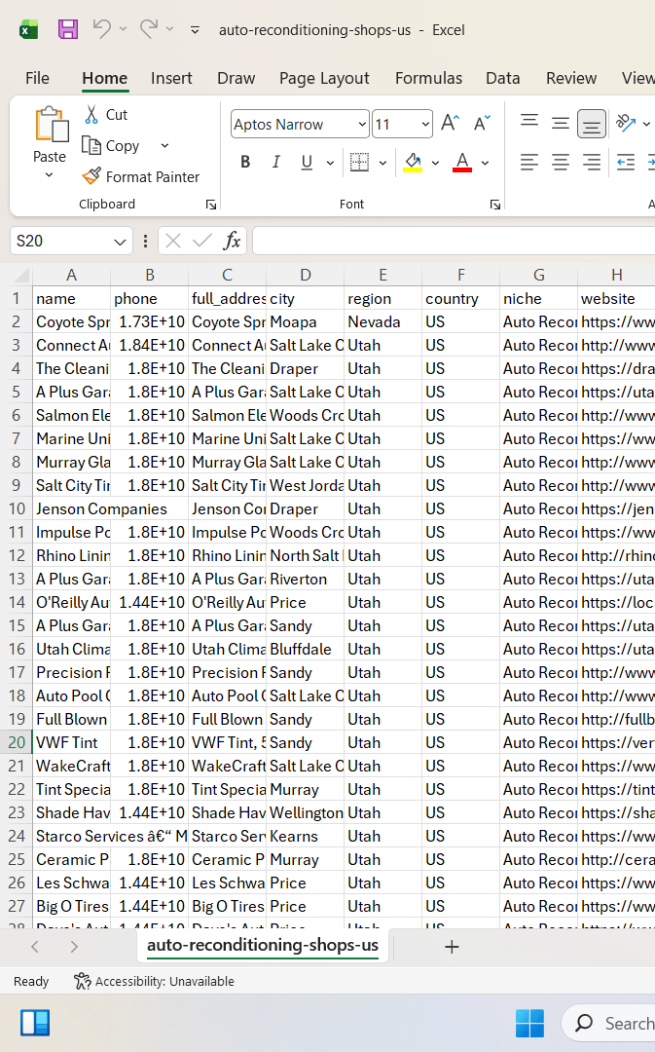655x1052 pixels.
Task: Expand underline style options arrow
Action: click(x=330, y=163)
